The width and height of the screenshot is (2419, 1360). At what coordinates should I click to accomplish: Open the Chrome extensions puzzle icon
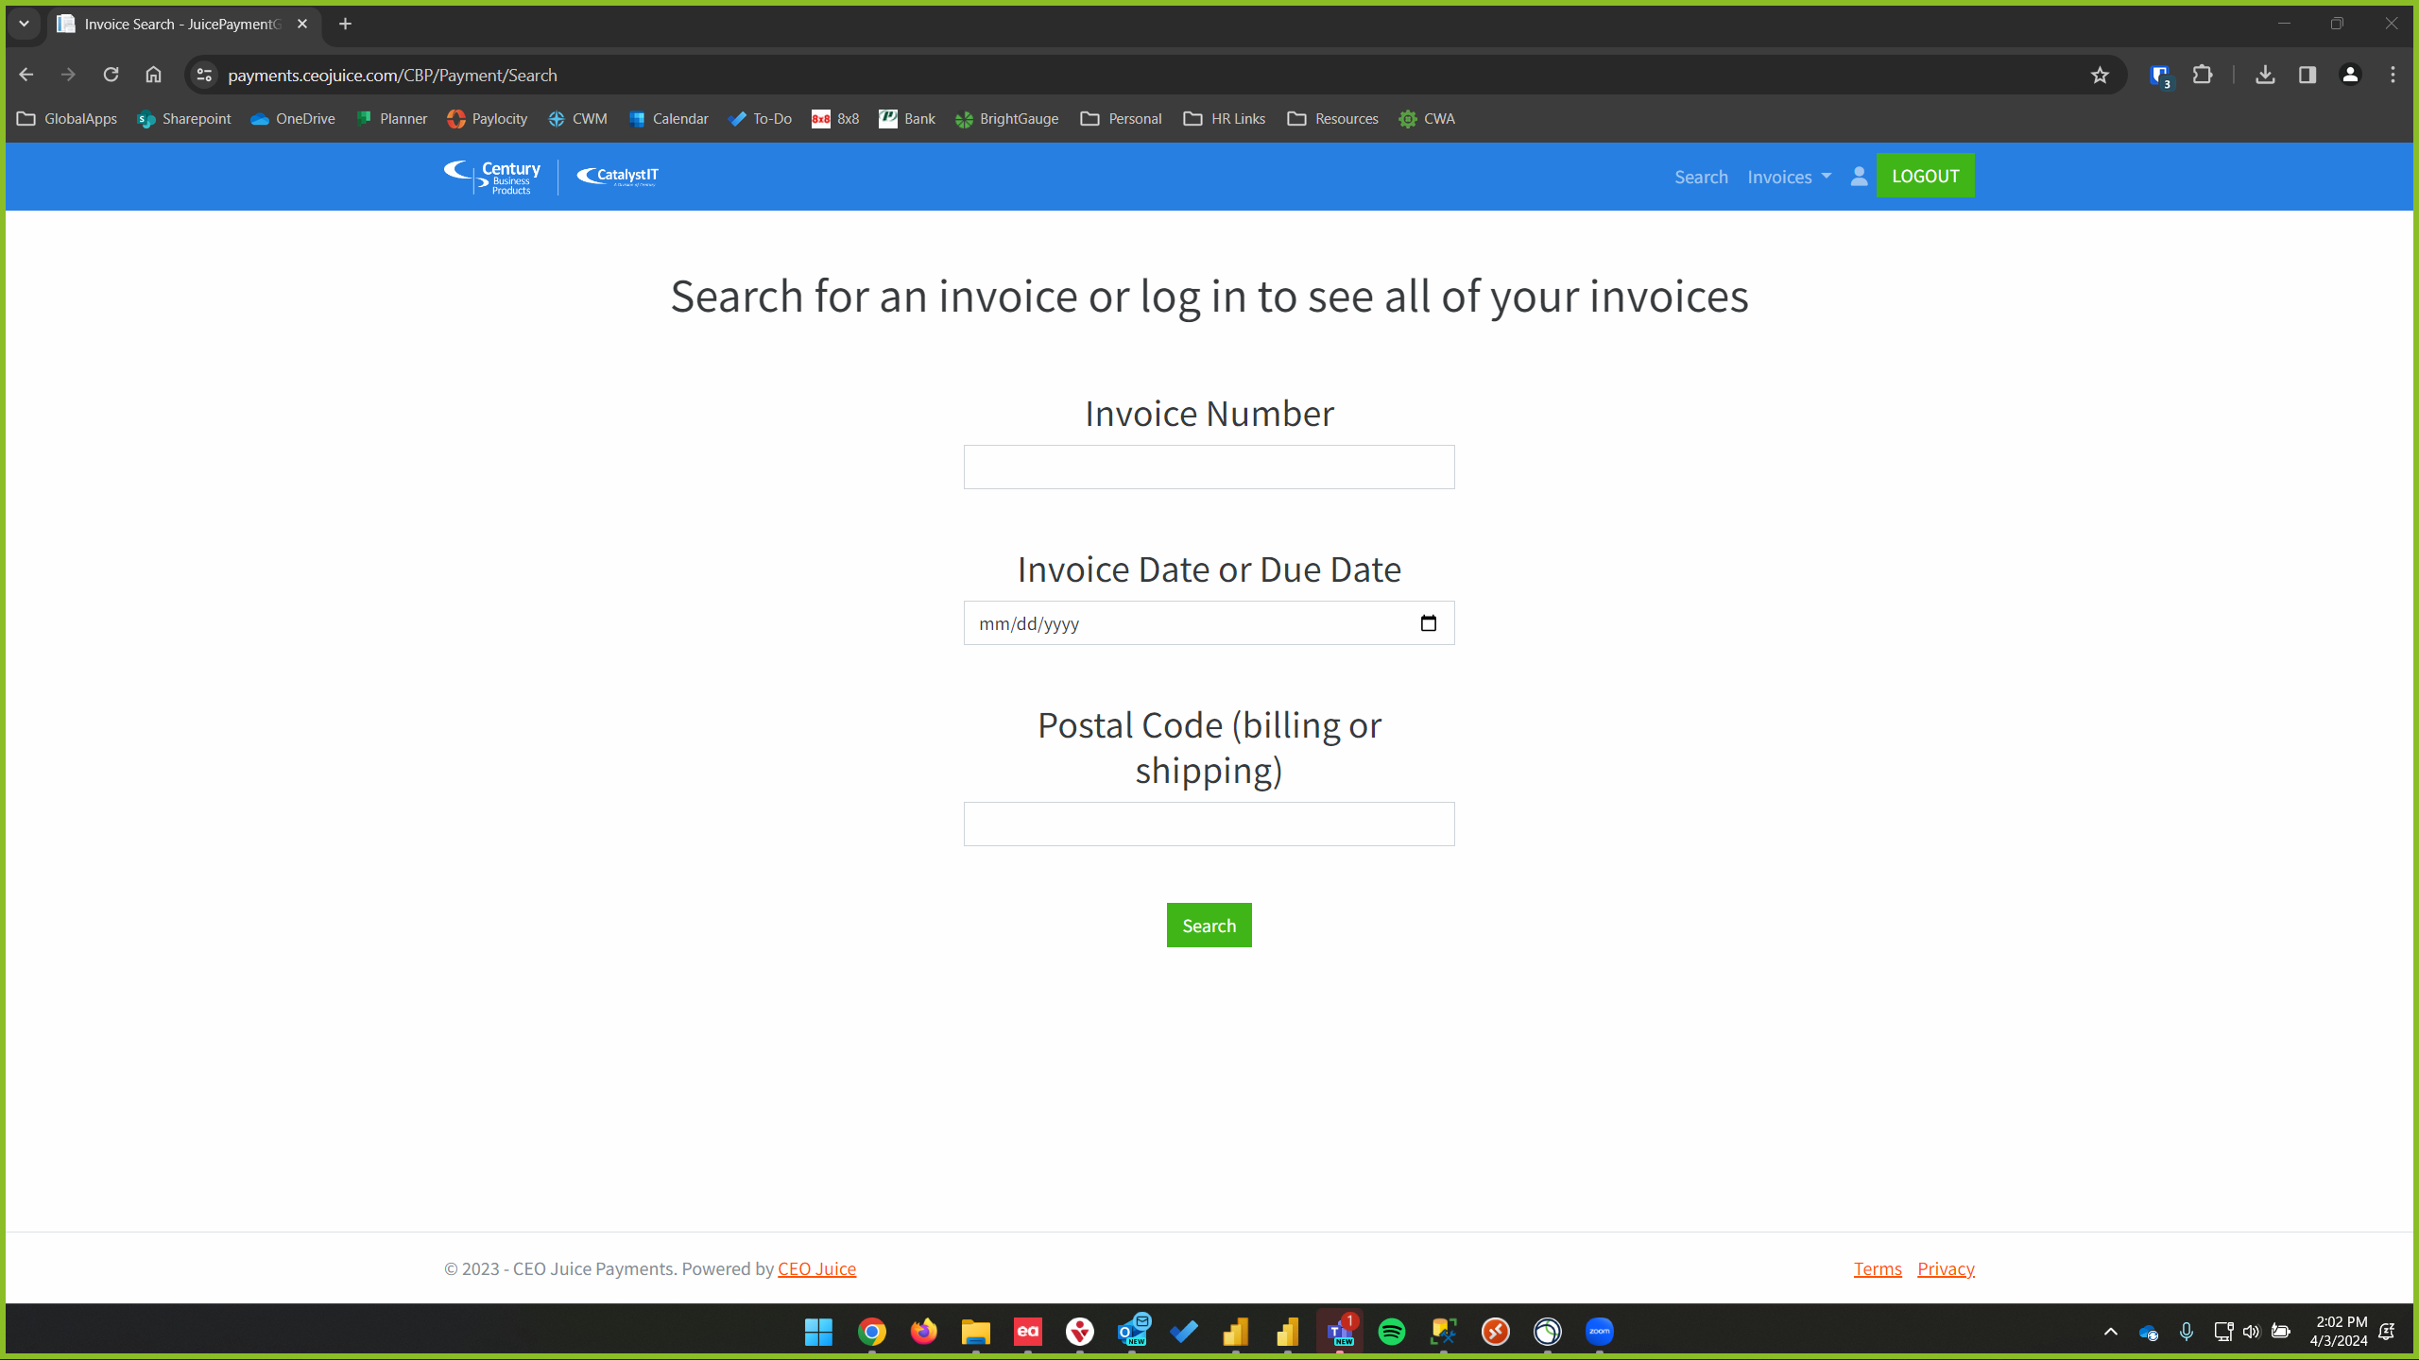2203,75
